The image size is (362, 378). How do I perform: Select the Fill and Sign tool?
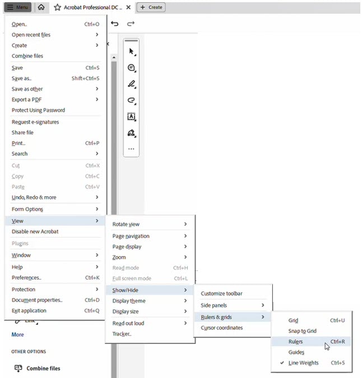click(131, 133)
